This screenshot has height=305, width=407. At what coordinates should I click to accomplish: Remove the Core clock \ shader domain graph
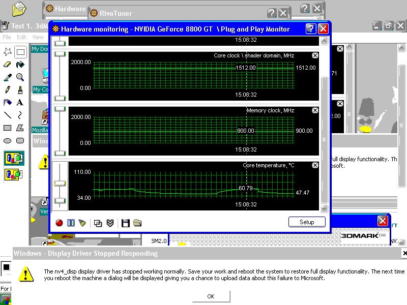coord(315,55)
